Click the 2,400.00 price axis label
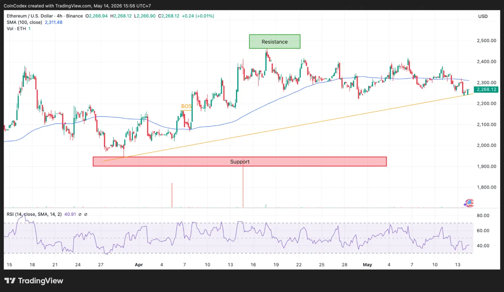The image size is (504, 292). pyautogui.click(x=486, y=62)
